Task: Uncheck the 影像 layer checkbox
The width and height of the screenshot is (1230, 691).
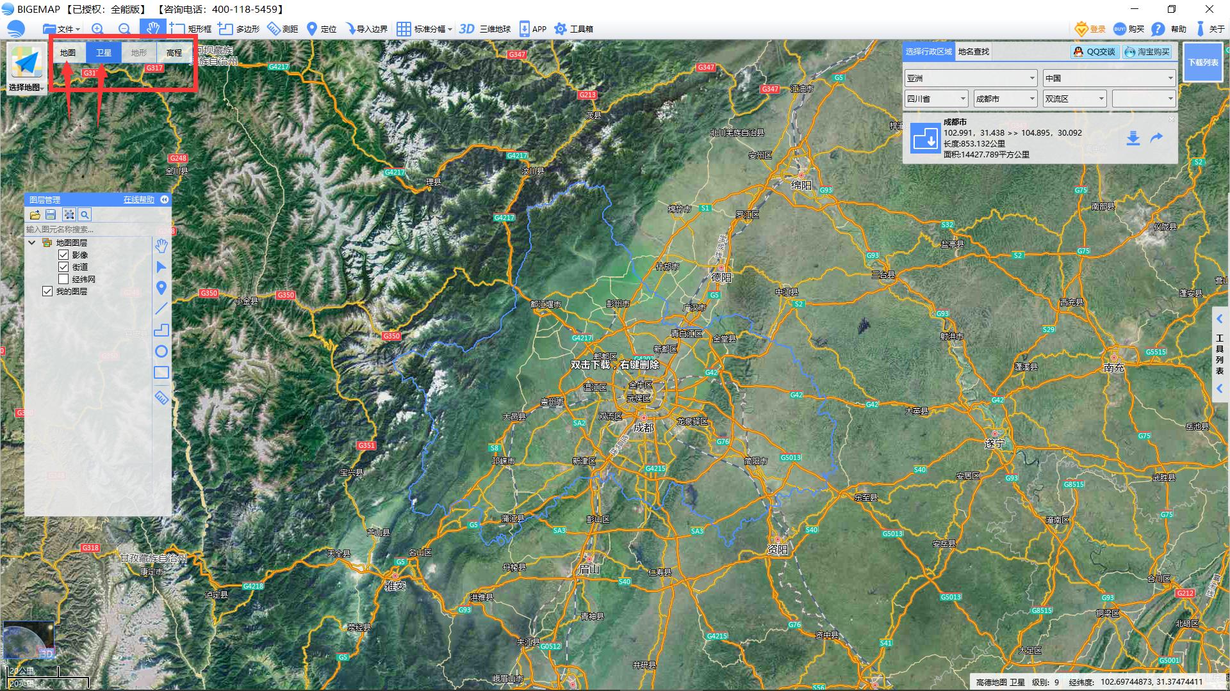Action: pyautogui.click(x=63, y=255)
